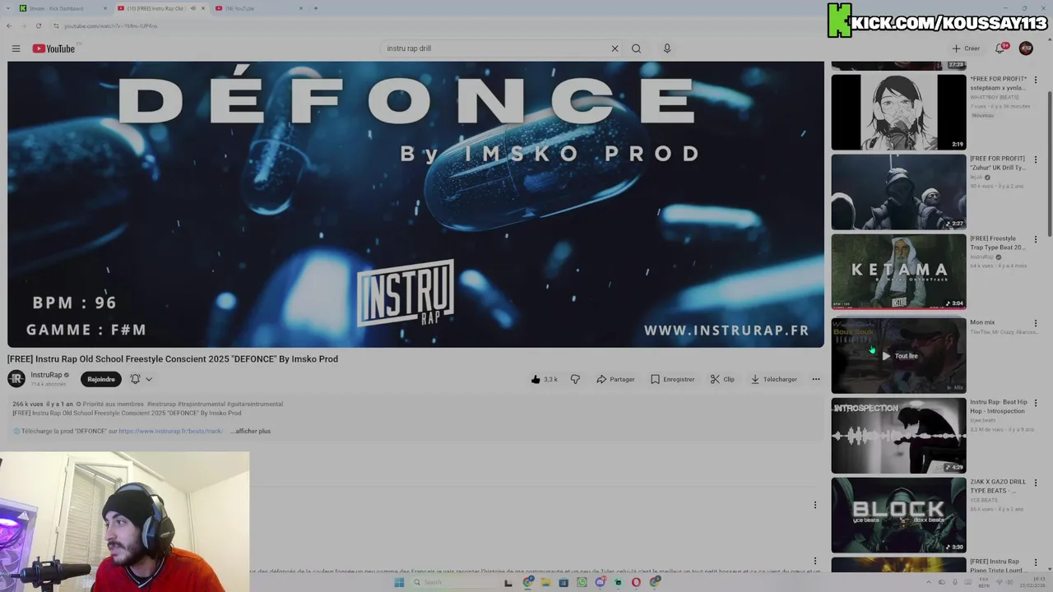Open options for the sstepteam x yvnla video
The image size is (1053, 592).
[1036, 80]
